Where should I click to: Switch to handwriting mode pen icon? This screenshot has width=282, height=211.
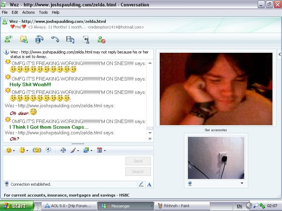click(141, 184)
